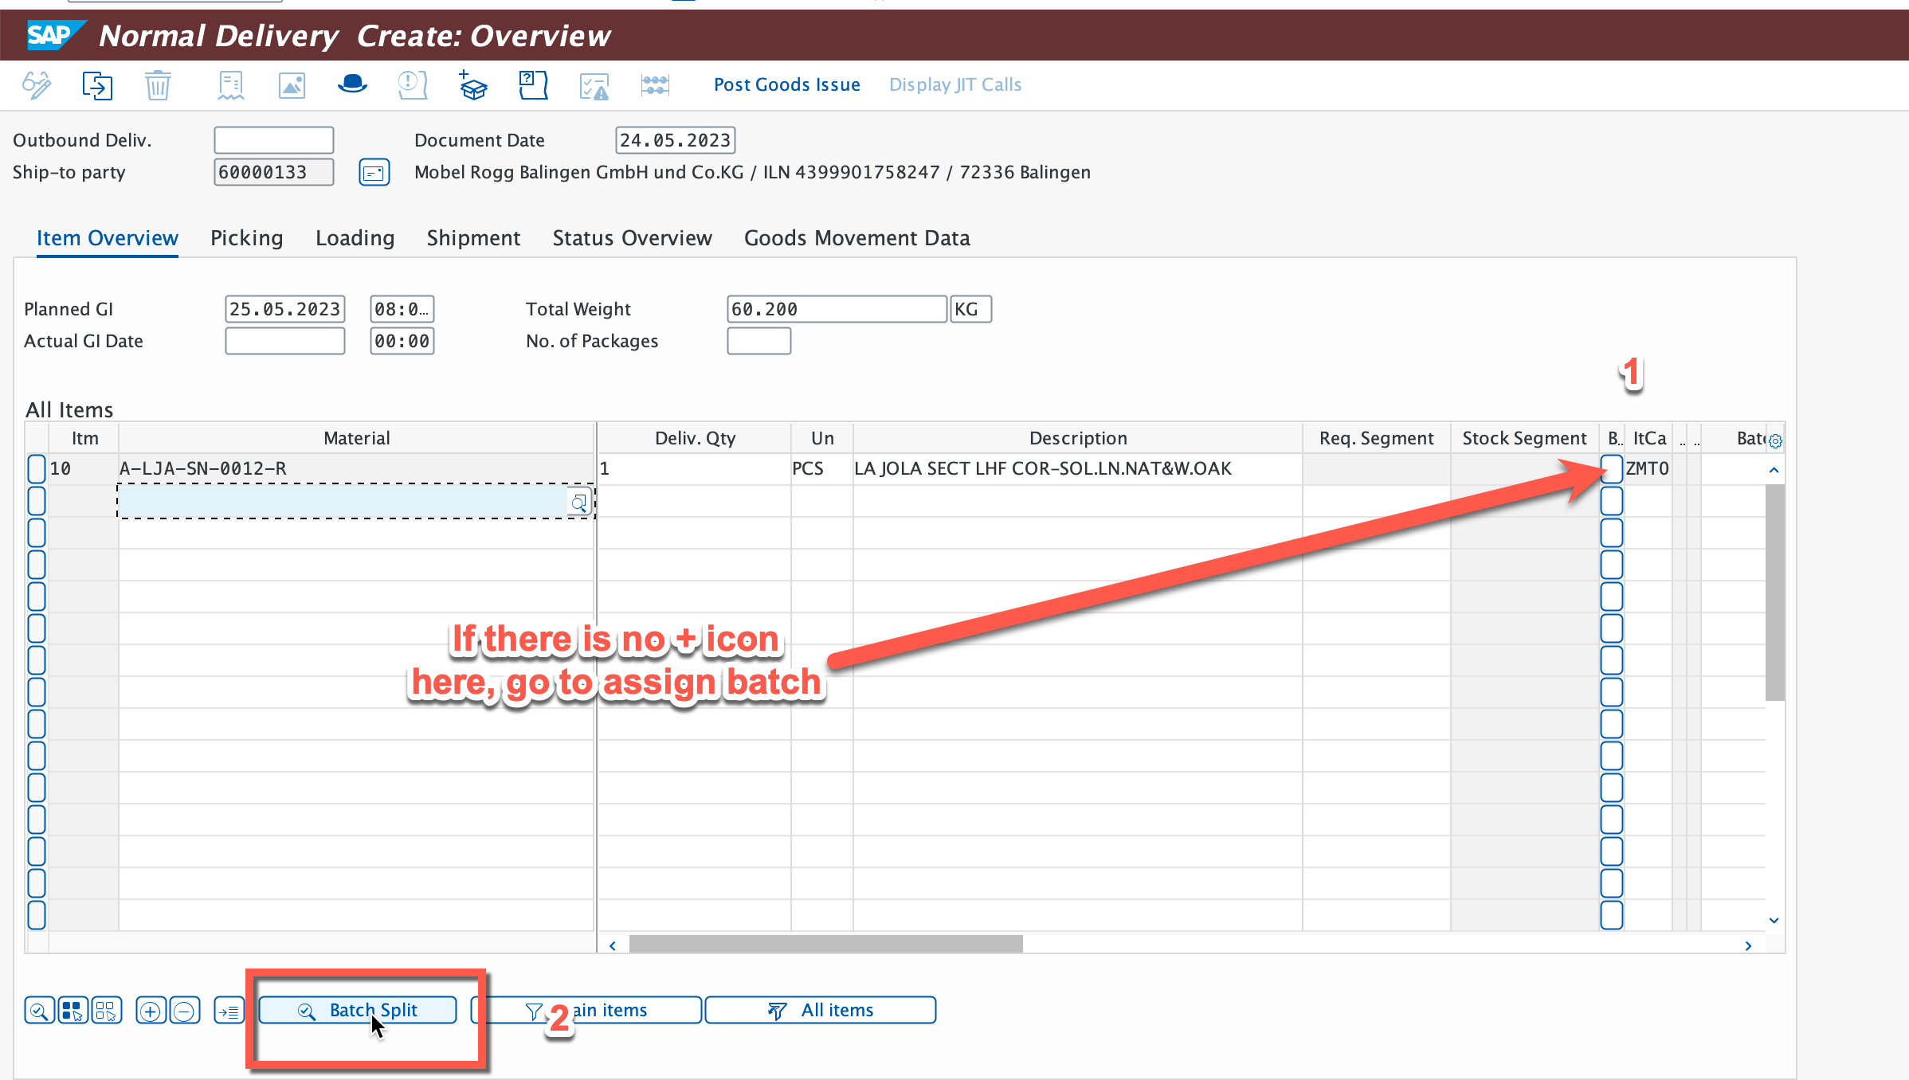Viewport: 1909px width, 1080px height.
Task: Open the Goods Movement Data tab
Action: point(857,238)
